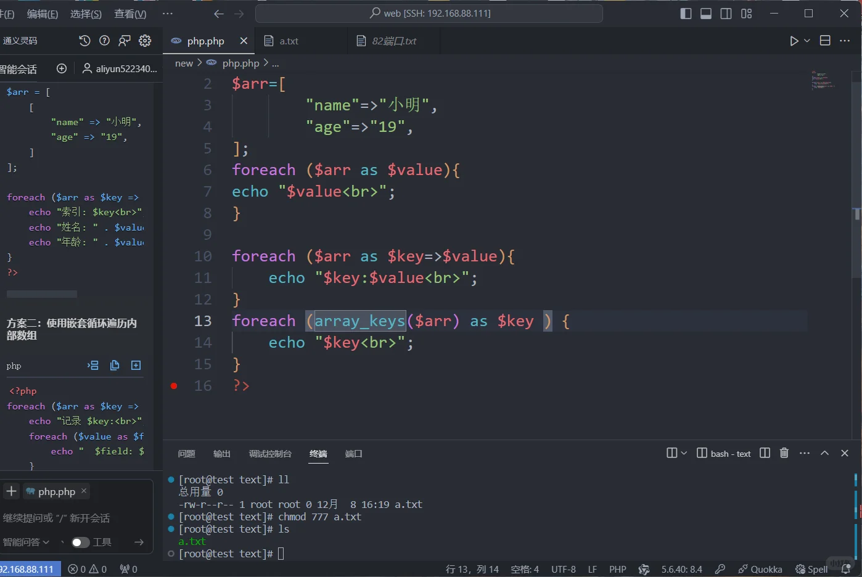Open the 查看(V) menu
Viewport: 862px width, 577px height.
tap(131, 14)
